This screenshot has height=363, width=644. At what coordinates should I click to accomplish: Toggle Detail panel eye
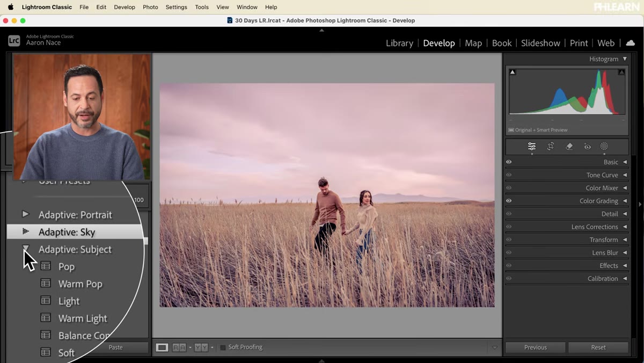509,214
